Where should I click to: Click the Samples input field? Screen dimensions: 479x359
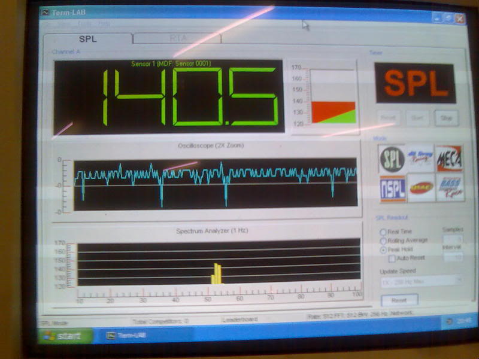coord(453,240)
